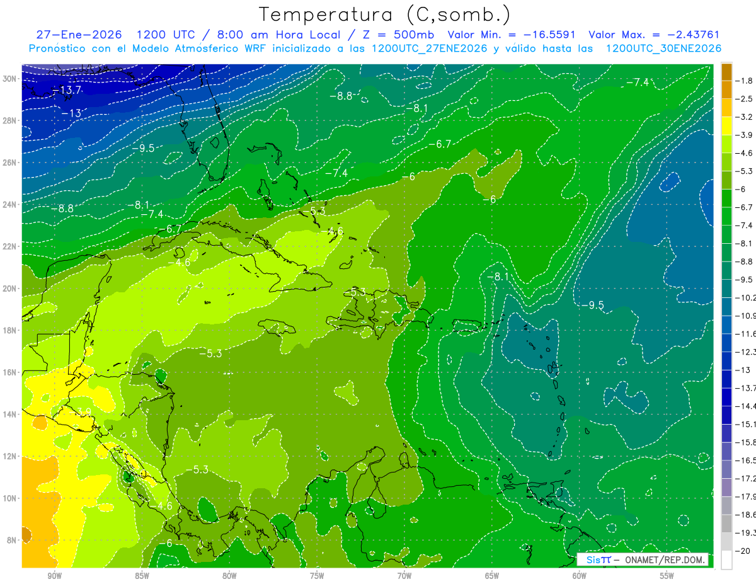Click the 55W longitude axis label

point(667,576)
